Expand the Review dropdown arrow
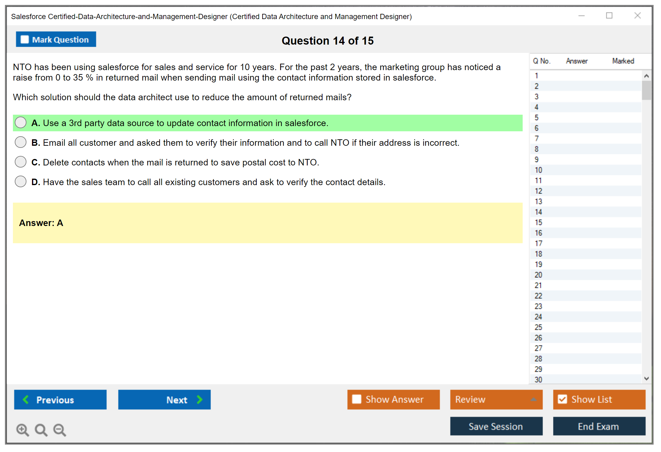 (533, 399)
